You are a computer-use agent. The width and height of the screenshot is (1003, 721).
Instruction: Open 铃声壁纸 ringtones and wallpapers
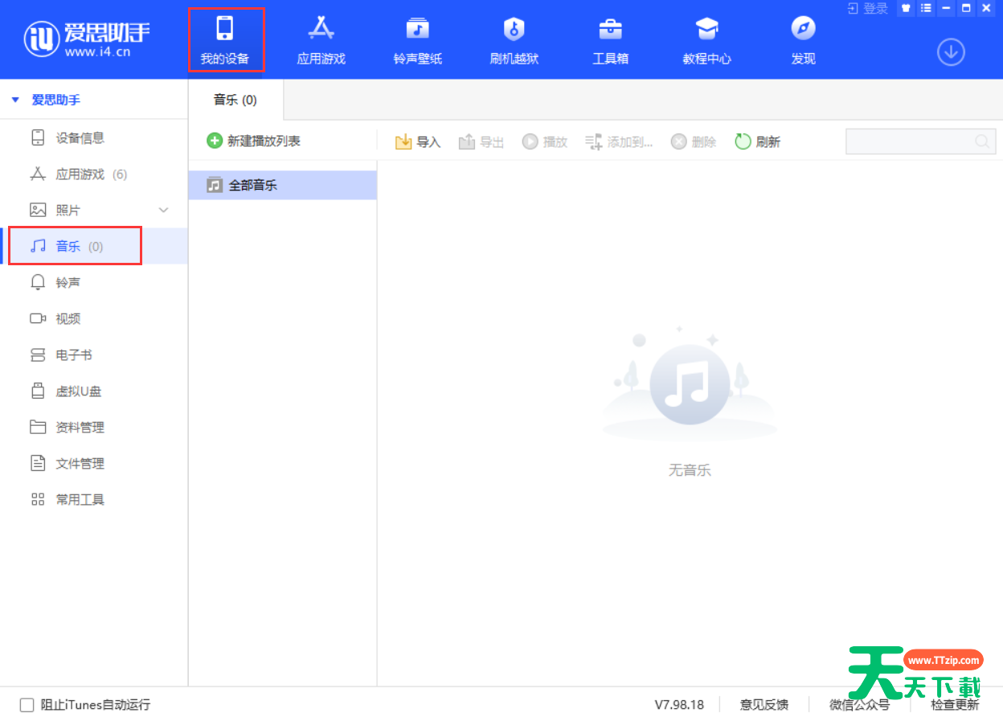[417, 39]
